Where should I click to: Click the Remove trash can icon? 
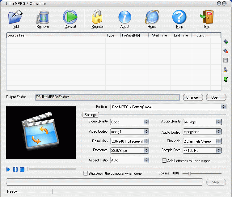click(x=43, y=17)
